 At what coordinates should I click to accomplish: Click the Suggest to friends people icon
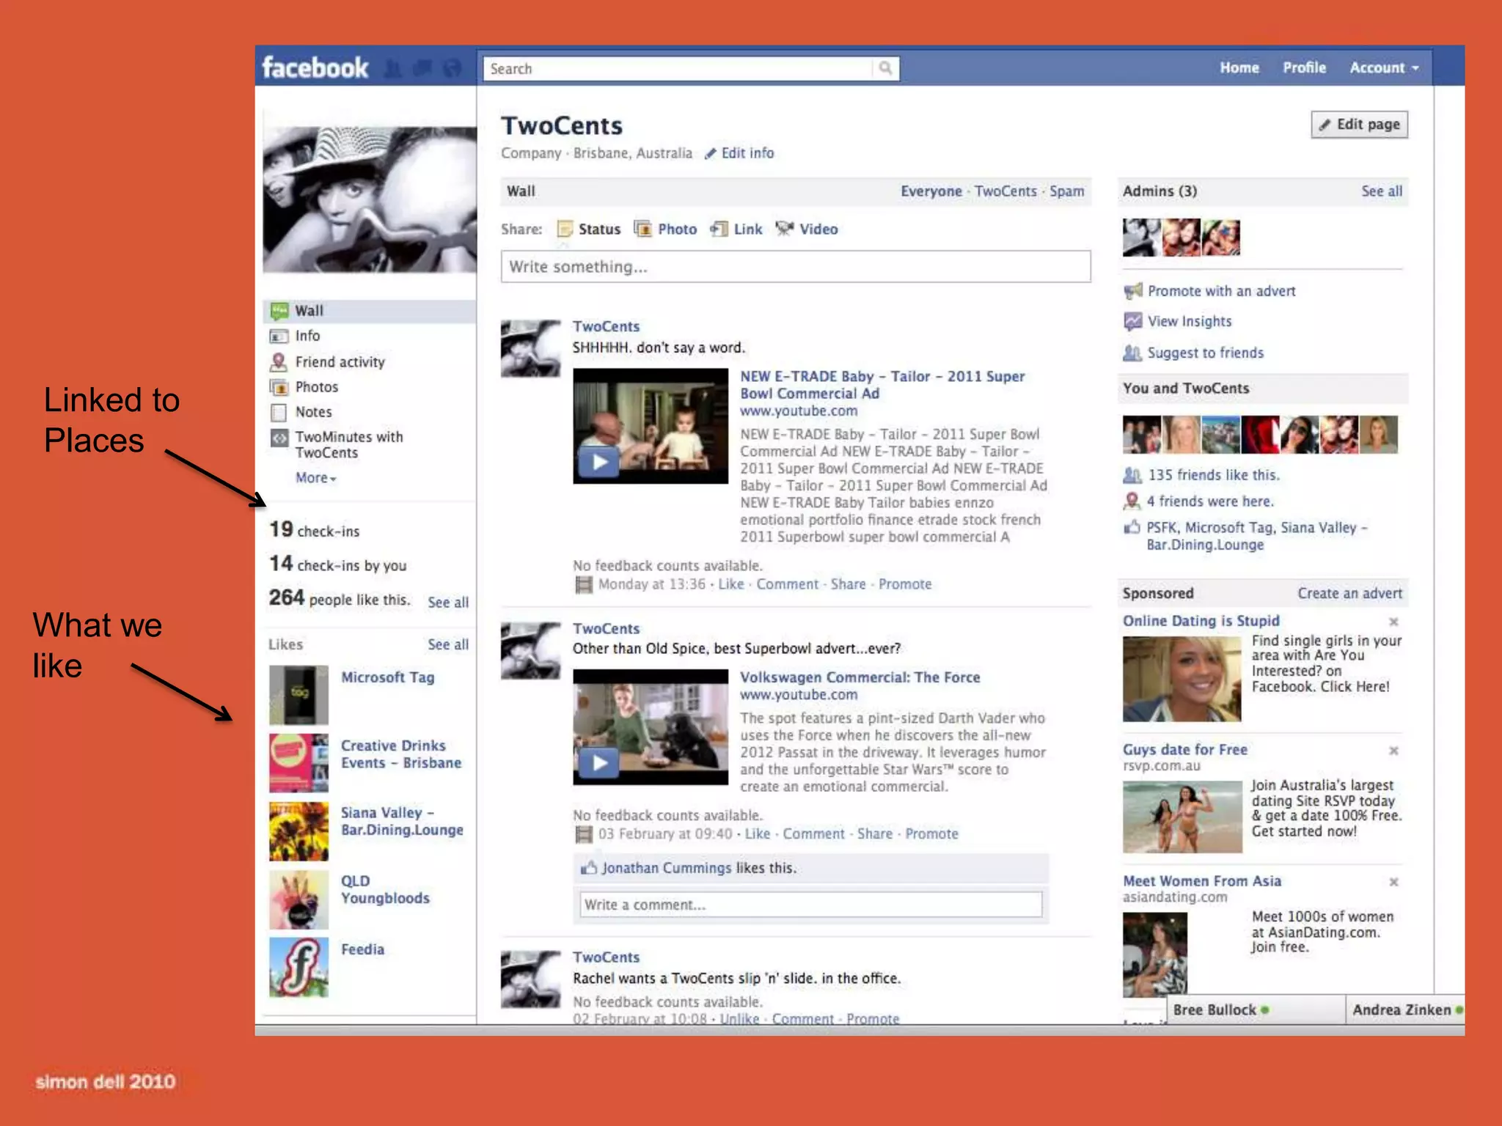coord(1133,353)
